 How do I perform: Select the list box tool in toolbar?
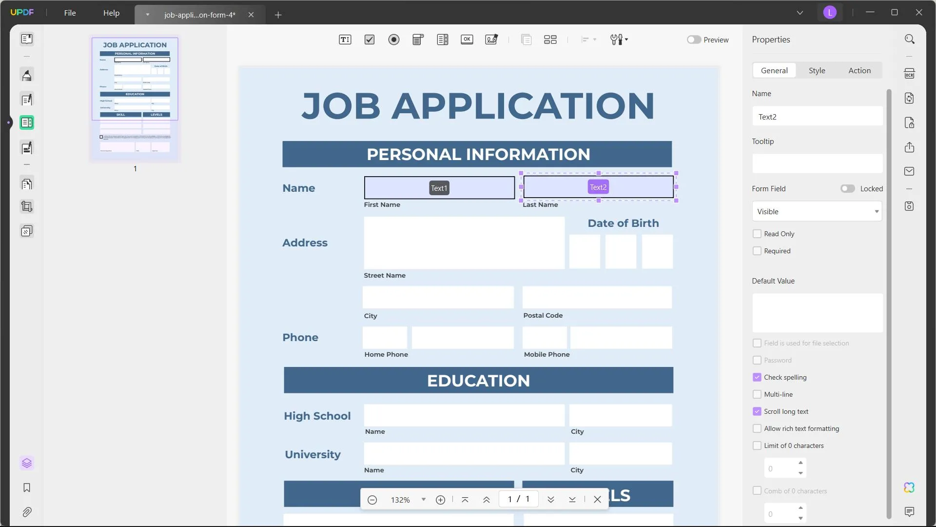click(x=443, y=40)
